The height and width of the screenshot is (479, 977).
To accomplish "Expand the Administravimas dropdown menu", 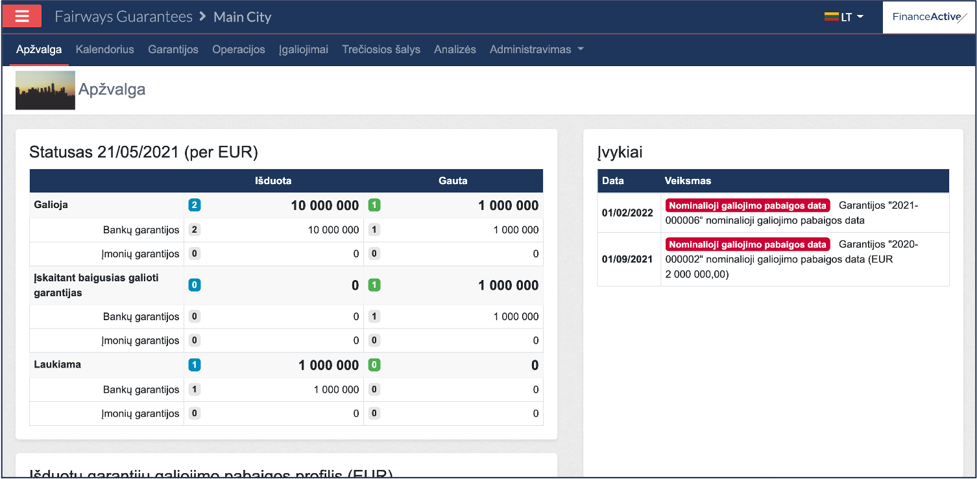I will coord(537,49).
